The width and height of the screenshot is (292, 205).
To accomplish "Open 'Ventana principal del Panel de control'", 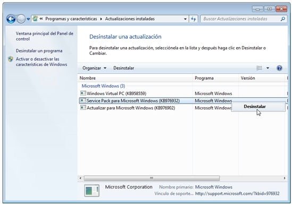I will click(45, 36).
